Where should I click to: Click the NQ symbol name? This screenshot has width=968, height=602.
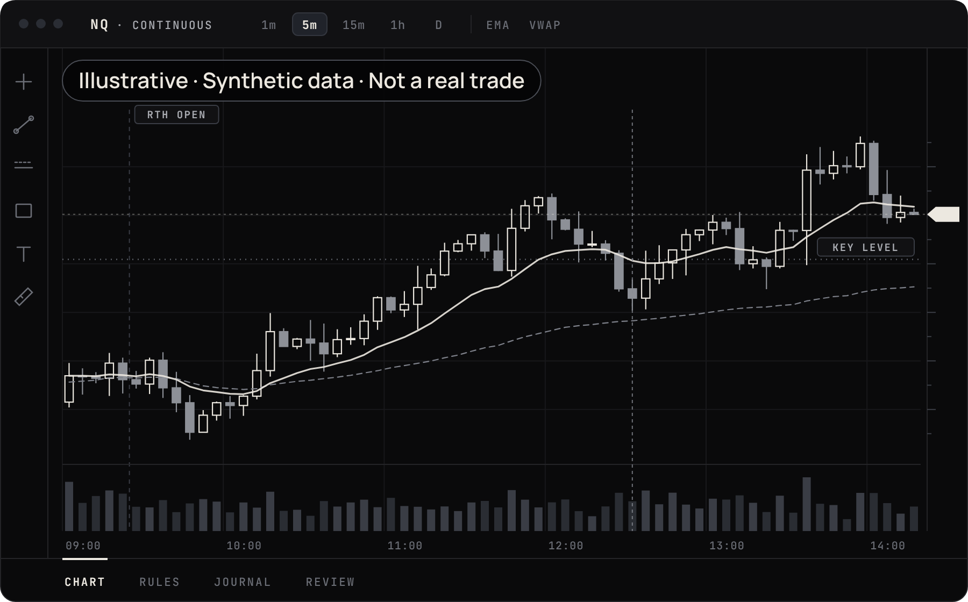(x=99, y=25)
